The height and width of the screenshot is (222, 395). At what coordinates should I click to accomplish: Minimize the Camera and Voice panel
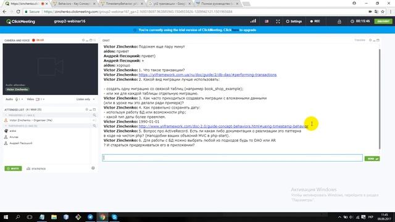click(87, 40)
